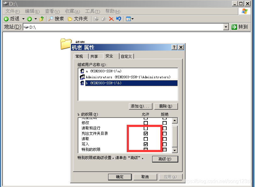Toggle Deny checkbox for 读取
The image size is (255, 187).
point(164,139)
